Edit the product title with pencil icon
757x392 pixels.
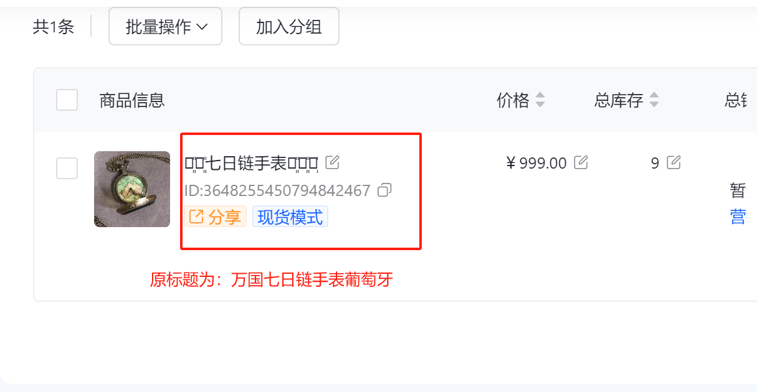[333, 163]
